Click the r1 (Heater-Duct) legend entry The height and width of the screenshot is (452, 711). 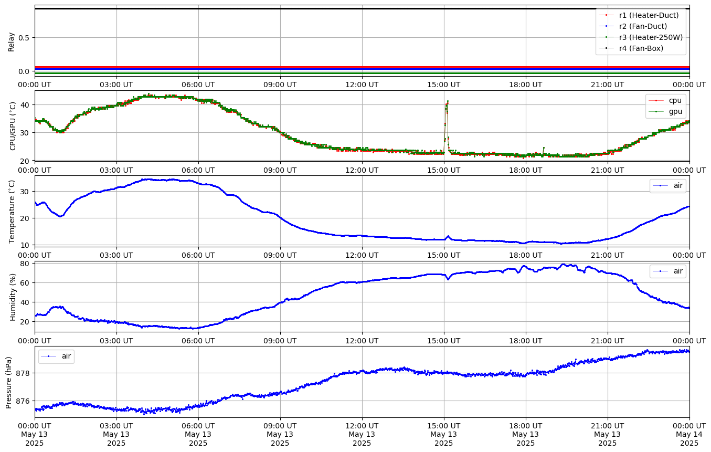[x=649, y=15]
